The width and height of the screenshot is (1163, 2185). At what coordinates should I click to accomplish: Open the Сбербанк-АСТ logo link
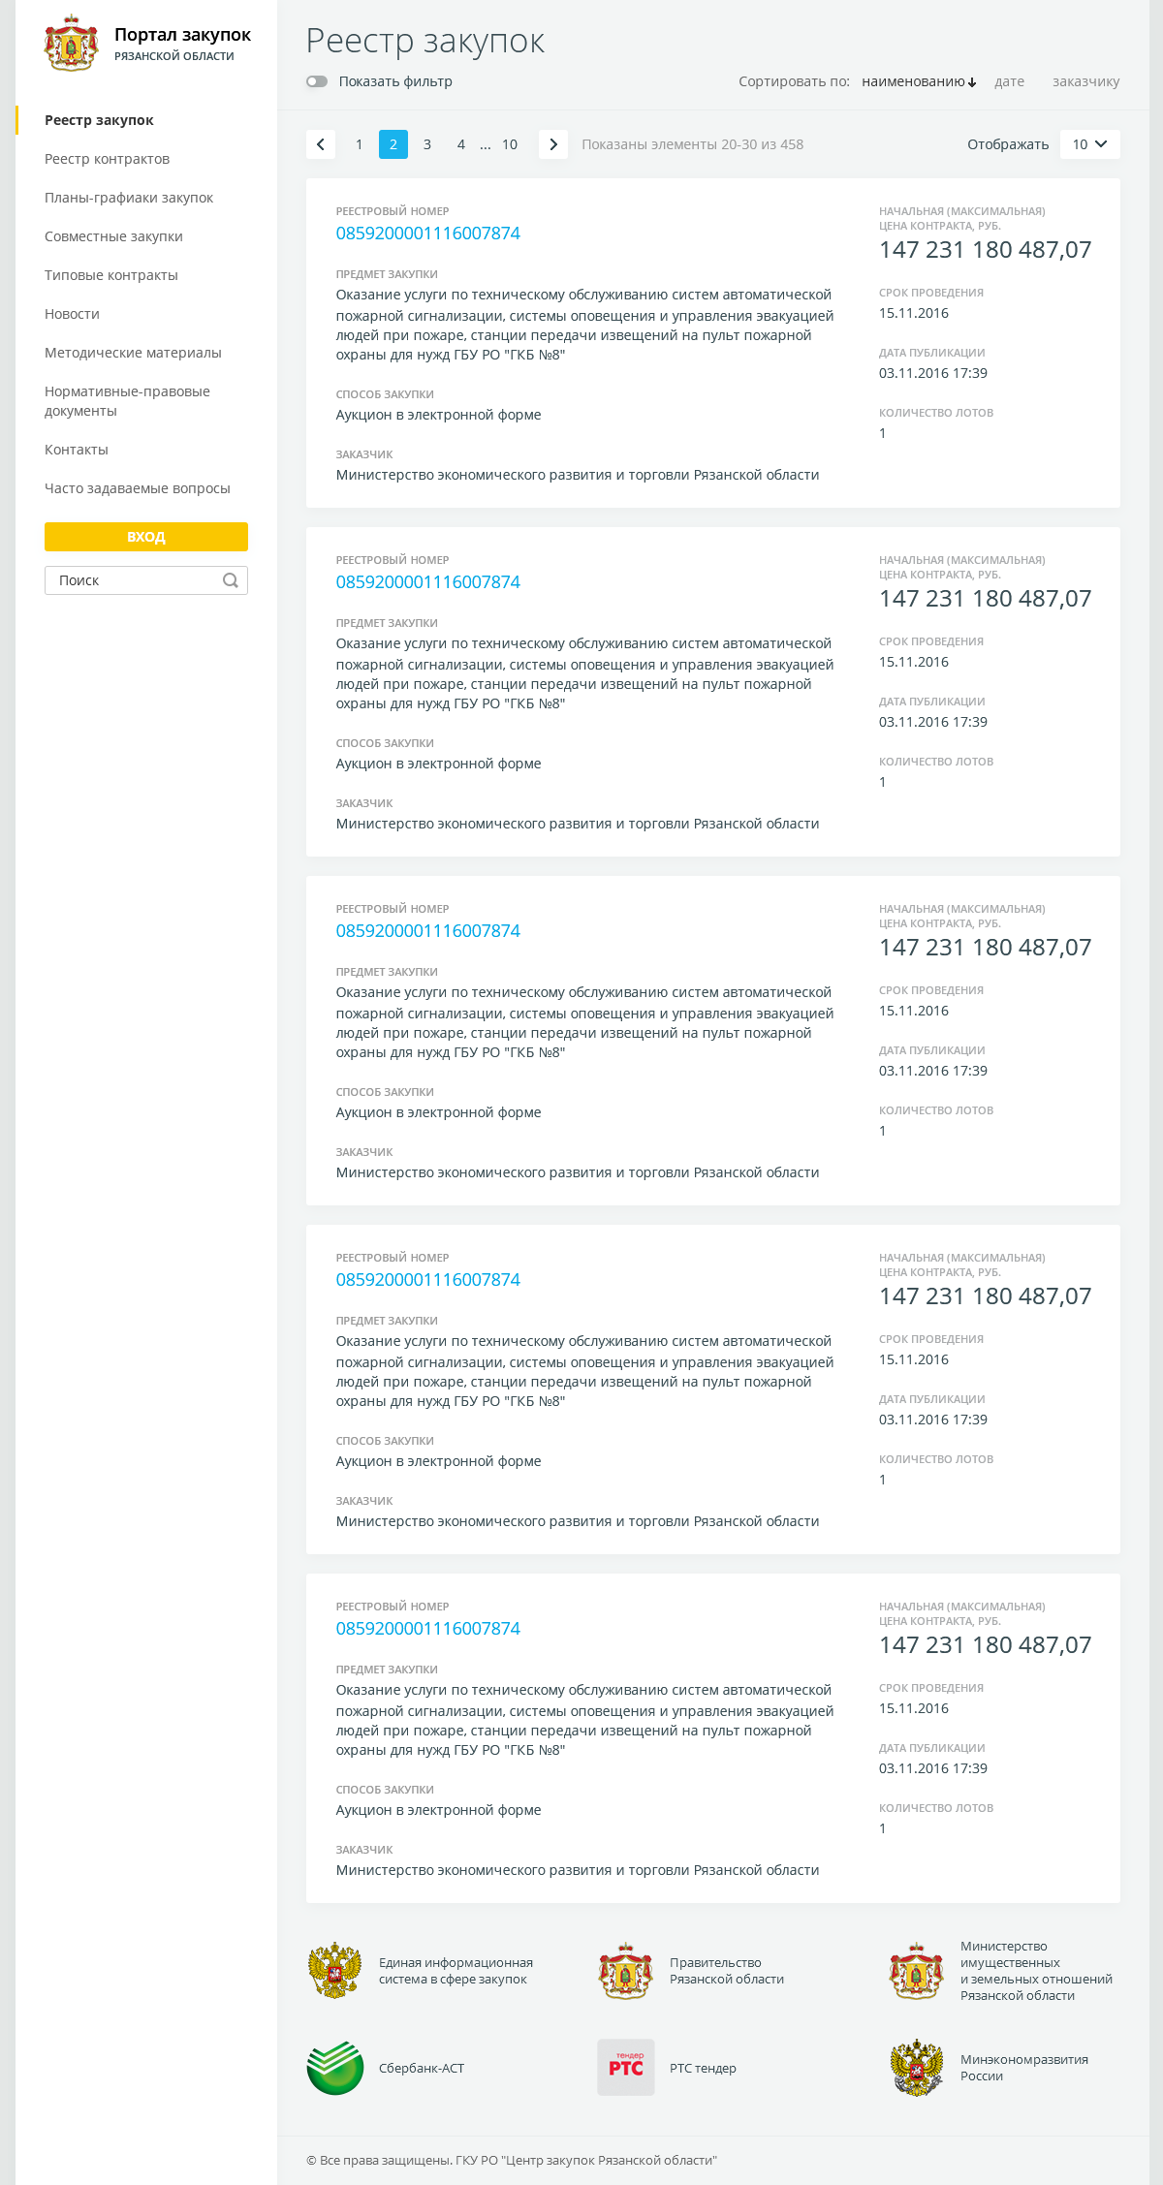pos(335,2068)
